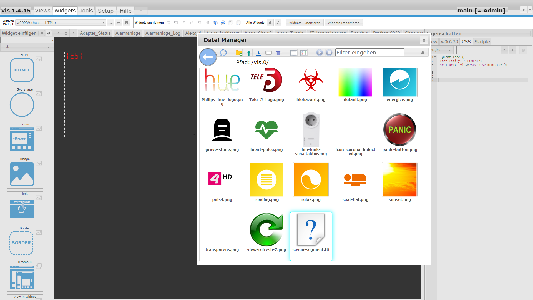Open the Tools menu
533x300 pixels.
(86, 11)
